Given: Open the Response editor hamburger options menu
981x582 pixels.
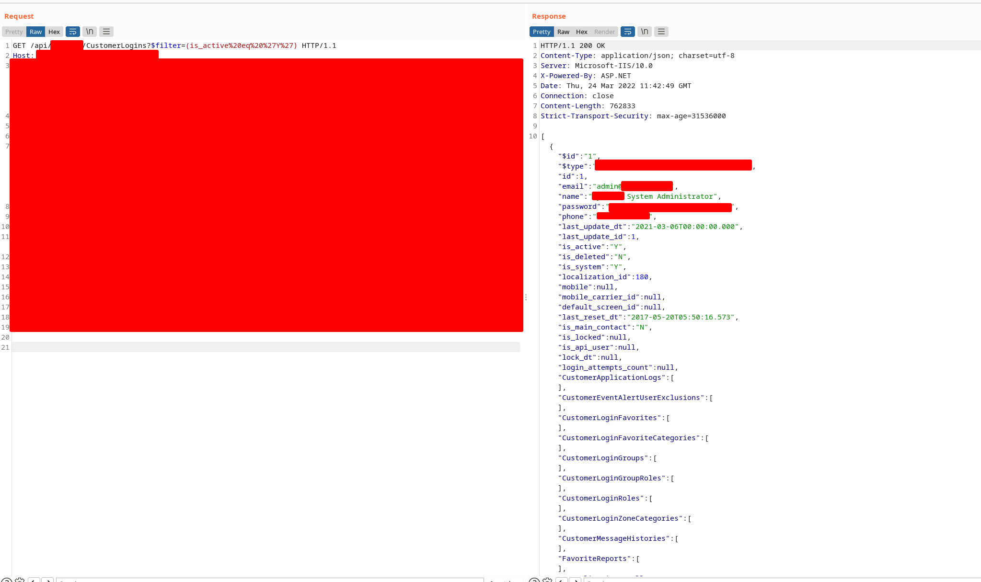Looking at the screenshot, I should (661, 32).
